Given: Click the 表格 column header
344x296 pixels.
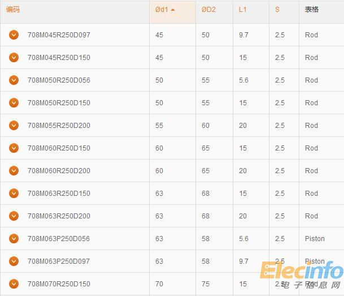Looking at the screenshot, I should (x=312, y=10).
